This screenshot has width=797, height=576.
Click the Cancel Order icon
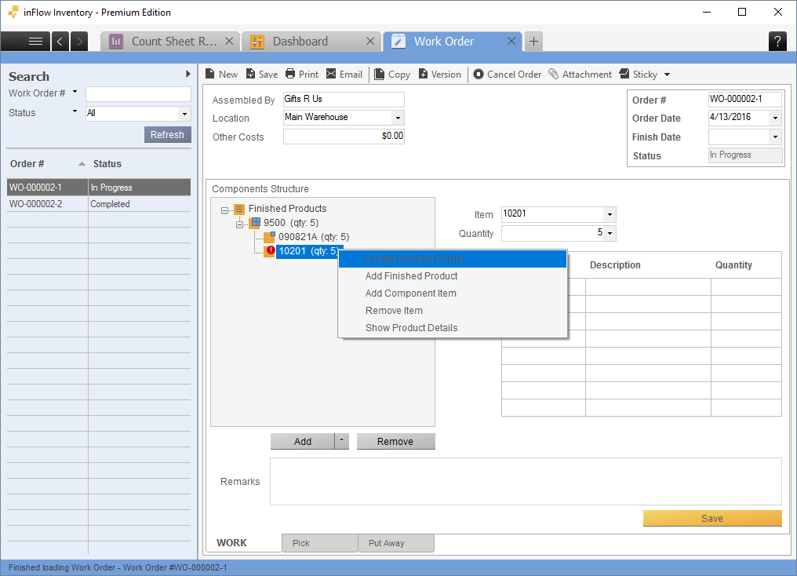[x=479, y=75]
